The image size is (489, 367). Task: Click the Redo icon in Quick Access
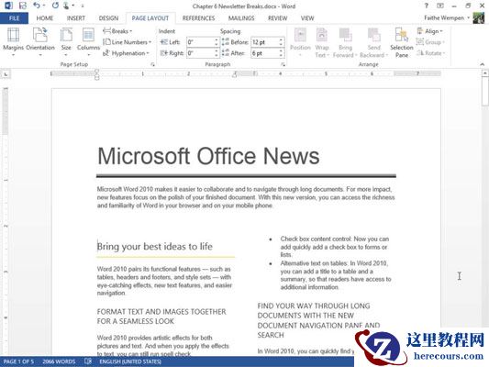[55, 6]
